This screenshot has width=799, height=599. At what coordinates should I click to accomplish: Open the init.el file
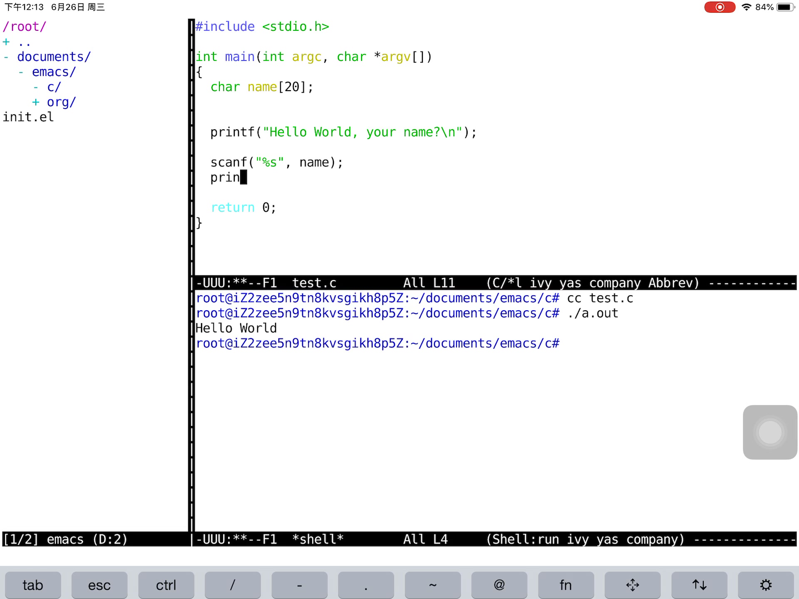click(28, 117)
